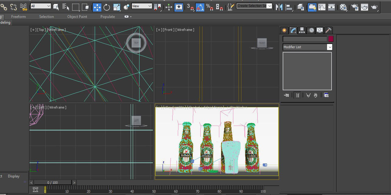Toggle Window/Crossing selection mode
The height and width of the screenshot is (195, 391).
85,7
